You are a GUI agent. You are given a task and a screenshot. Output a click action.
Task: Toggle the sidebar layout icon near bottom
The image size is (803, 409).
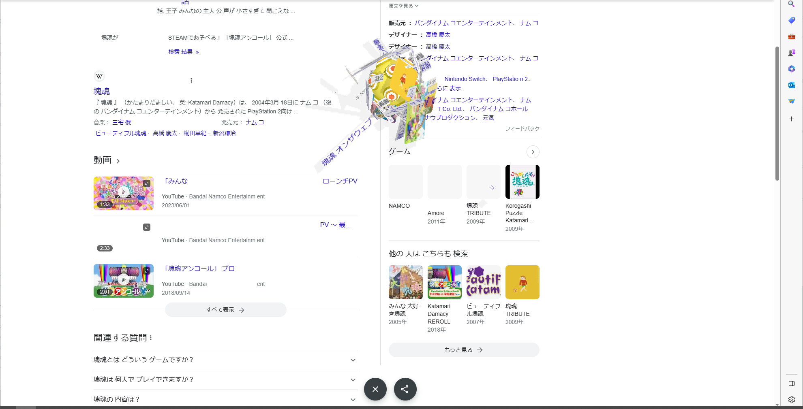pos(791,383)
